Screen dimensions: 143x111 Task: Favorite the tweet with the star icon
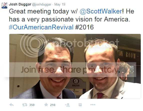click(x=46, y=105)
